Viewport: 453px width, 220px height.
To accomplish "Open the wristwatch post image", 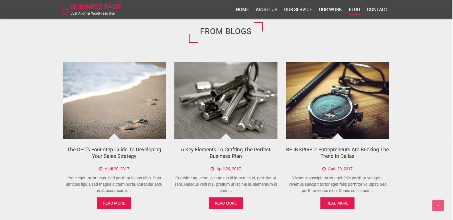I will pos(338,100).
